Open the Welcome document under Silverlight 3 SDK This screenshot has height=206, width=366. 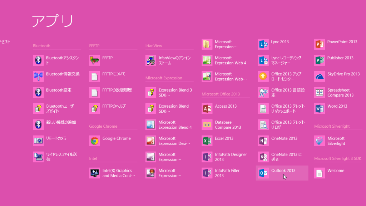point(329,173)
